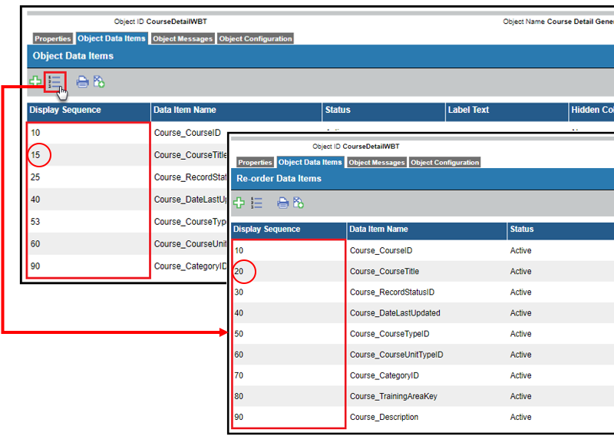Screen dimensions: 614x436
Task: Click Active status of Course_Description row
Action: pyautogui.click(x=521, y=417)
